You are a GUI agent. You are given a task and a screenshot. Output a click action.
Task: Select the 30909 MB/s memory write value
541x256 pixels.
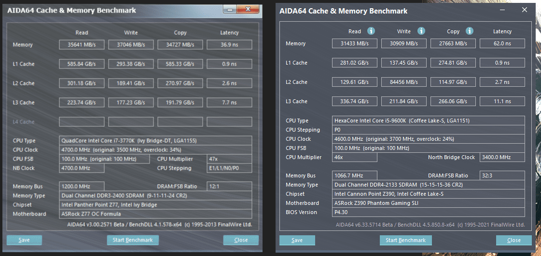click(x=403, y=43)
